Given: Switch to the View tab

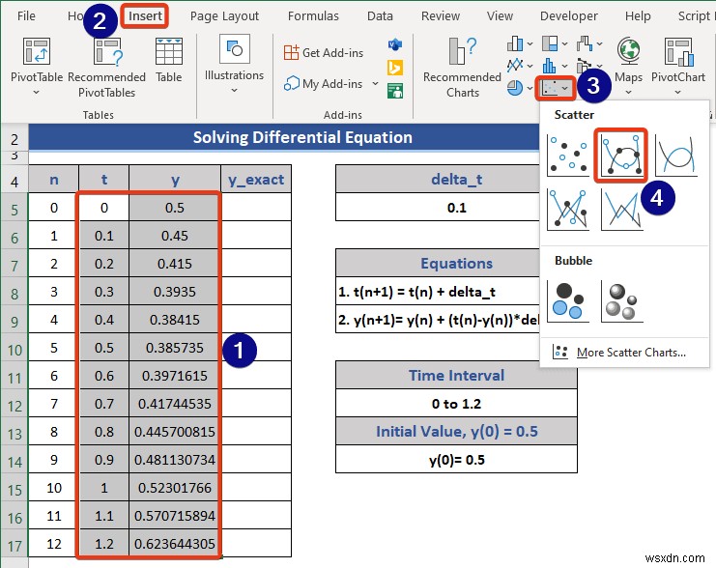Looking at the screenshot, I should [x=500, y=16].
